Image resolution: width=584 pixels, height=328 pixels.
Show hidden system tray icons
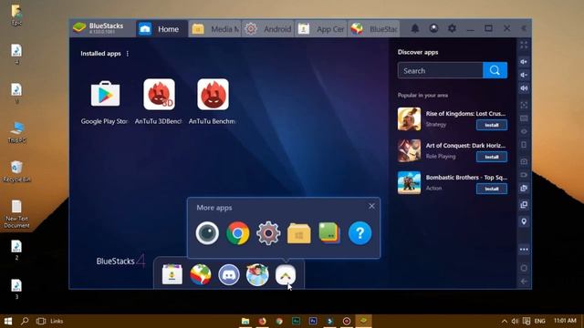pos(504,321)
